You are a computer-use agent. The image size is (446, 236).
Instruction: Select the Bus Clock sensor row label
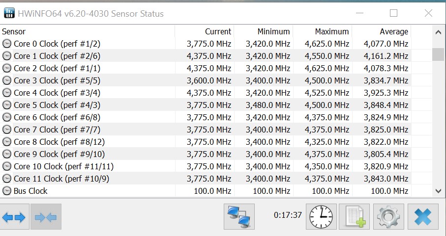(30, 191)
